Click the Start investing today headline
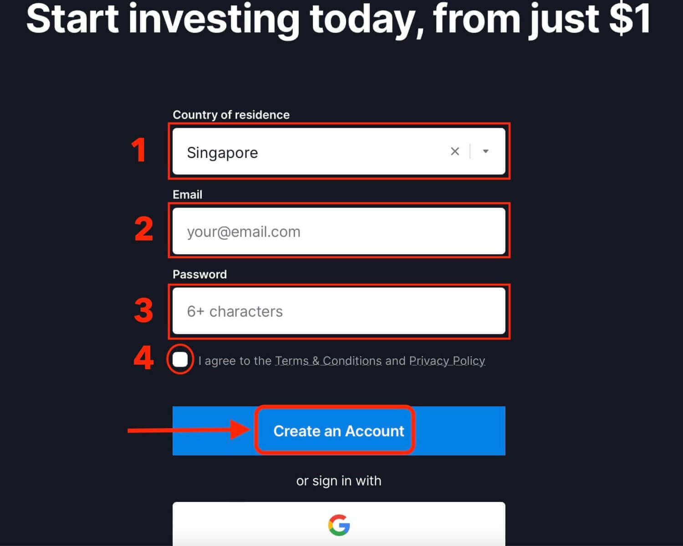The width and height of the screenshot is (683, 546). (x=339, y=19)
